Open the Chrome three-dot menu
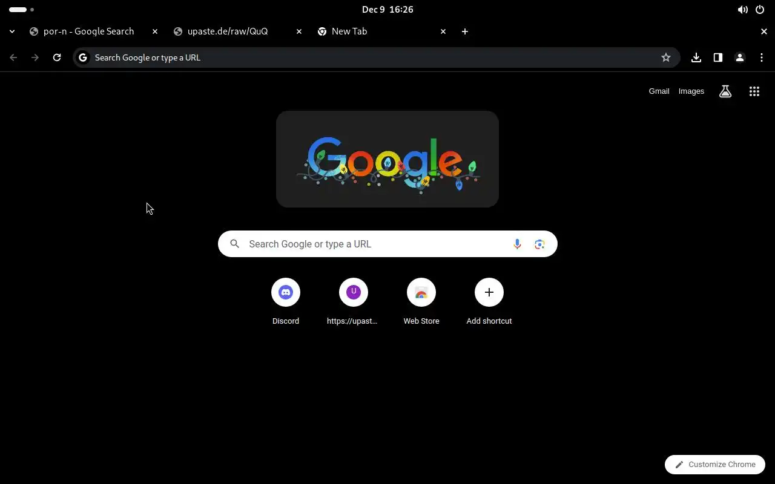 pos(762,57)
